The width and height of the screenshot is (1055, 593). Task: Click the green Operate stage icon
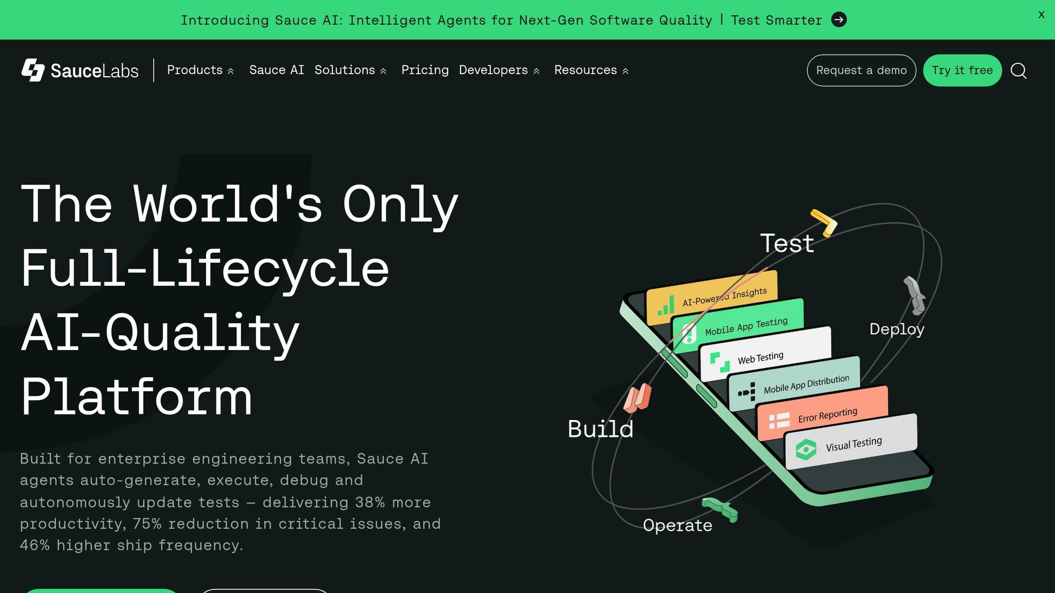720,509
